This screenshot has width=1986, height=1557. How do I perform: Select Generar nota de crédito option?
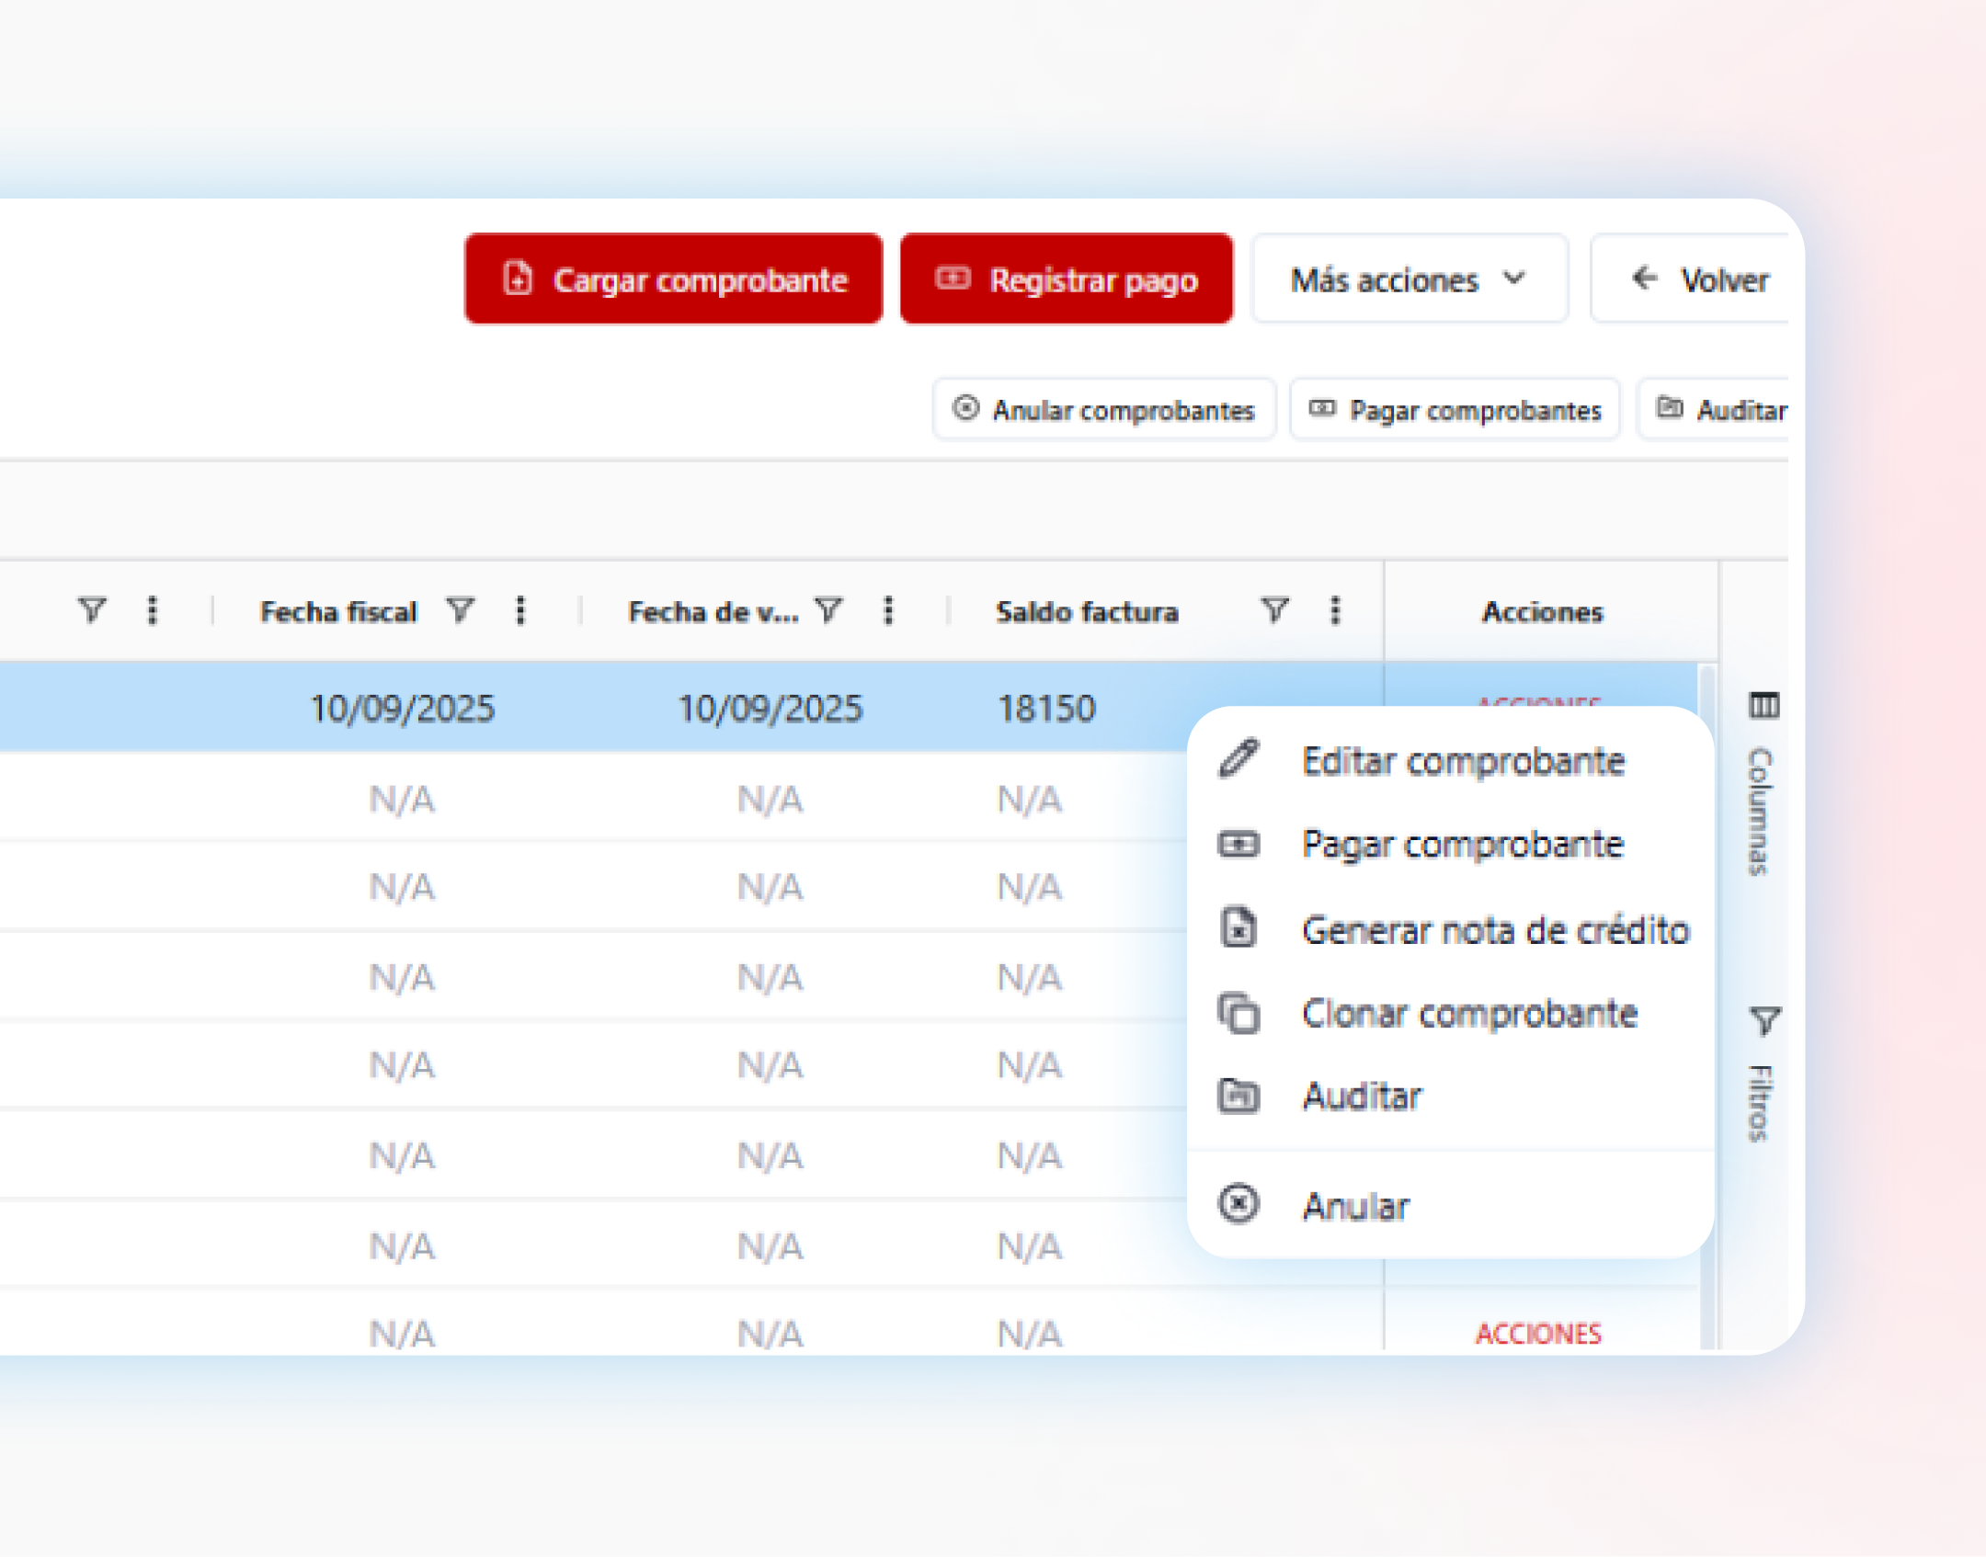(1494, 930)
